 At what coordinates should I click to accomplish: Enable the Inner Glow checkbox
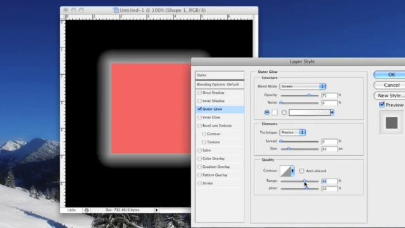coord(199,117)
